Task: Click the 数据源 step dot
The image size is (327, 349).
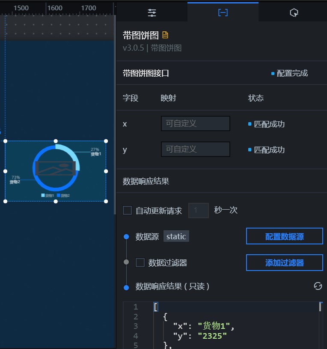Action: (x=126, y=237)
